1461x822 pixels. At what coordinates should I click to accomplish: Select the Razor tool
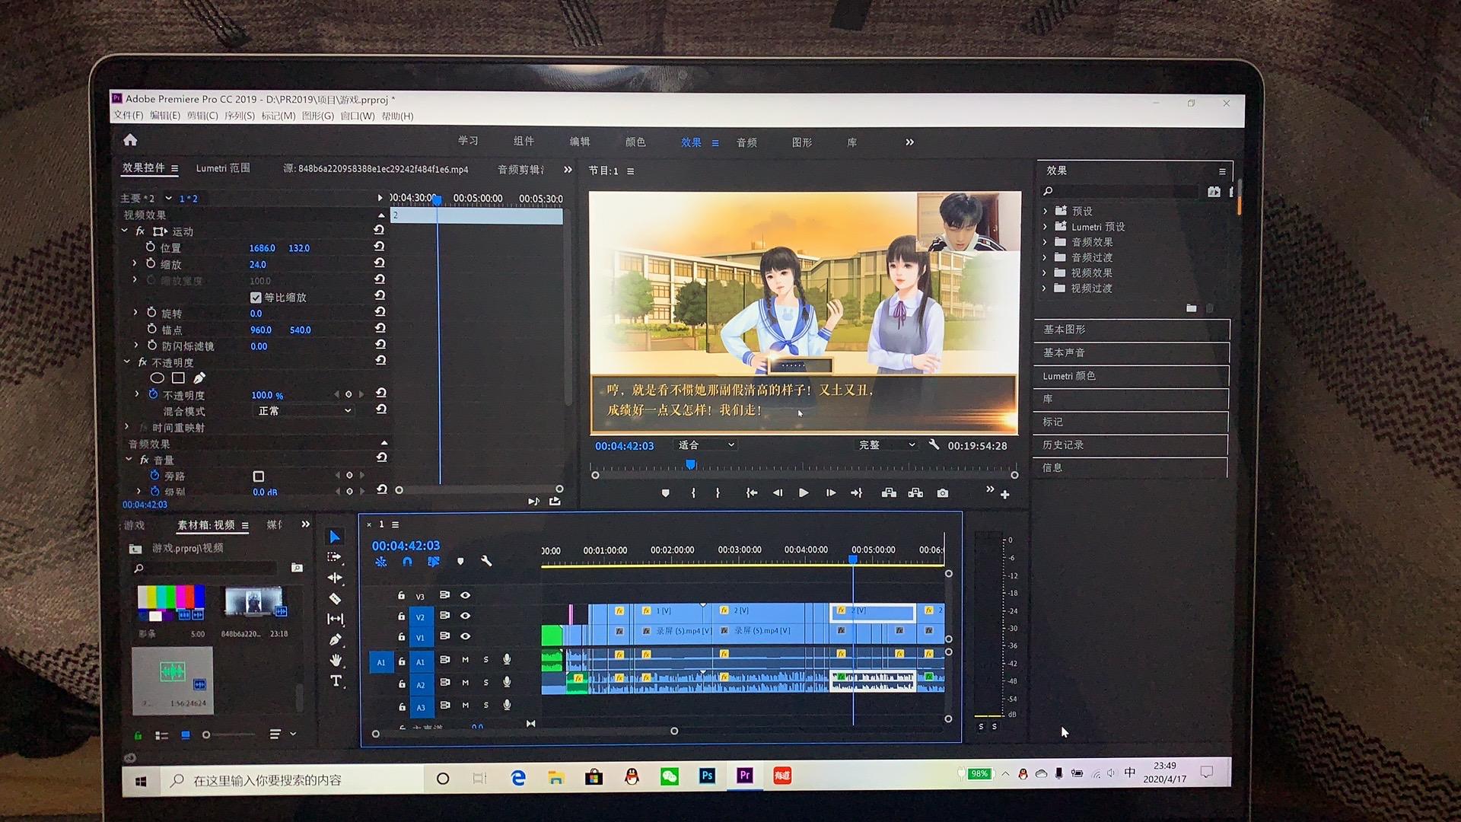[335, 598]
